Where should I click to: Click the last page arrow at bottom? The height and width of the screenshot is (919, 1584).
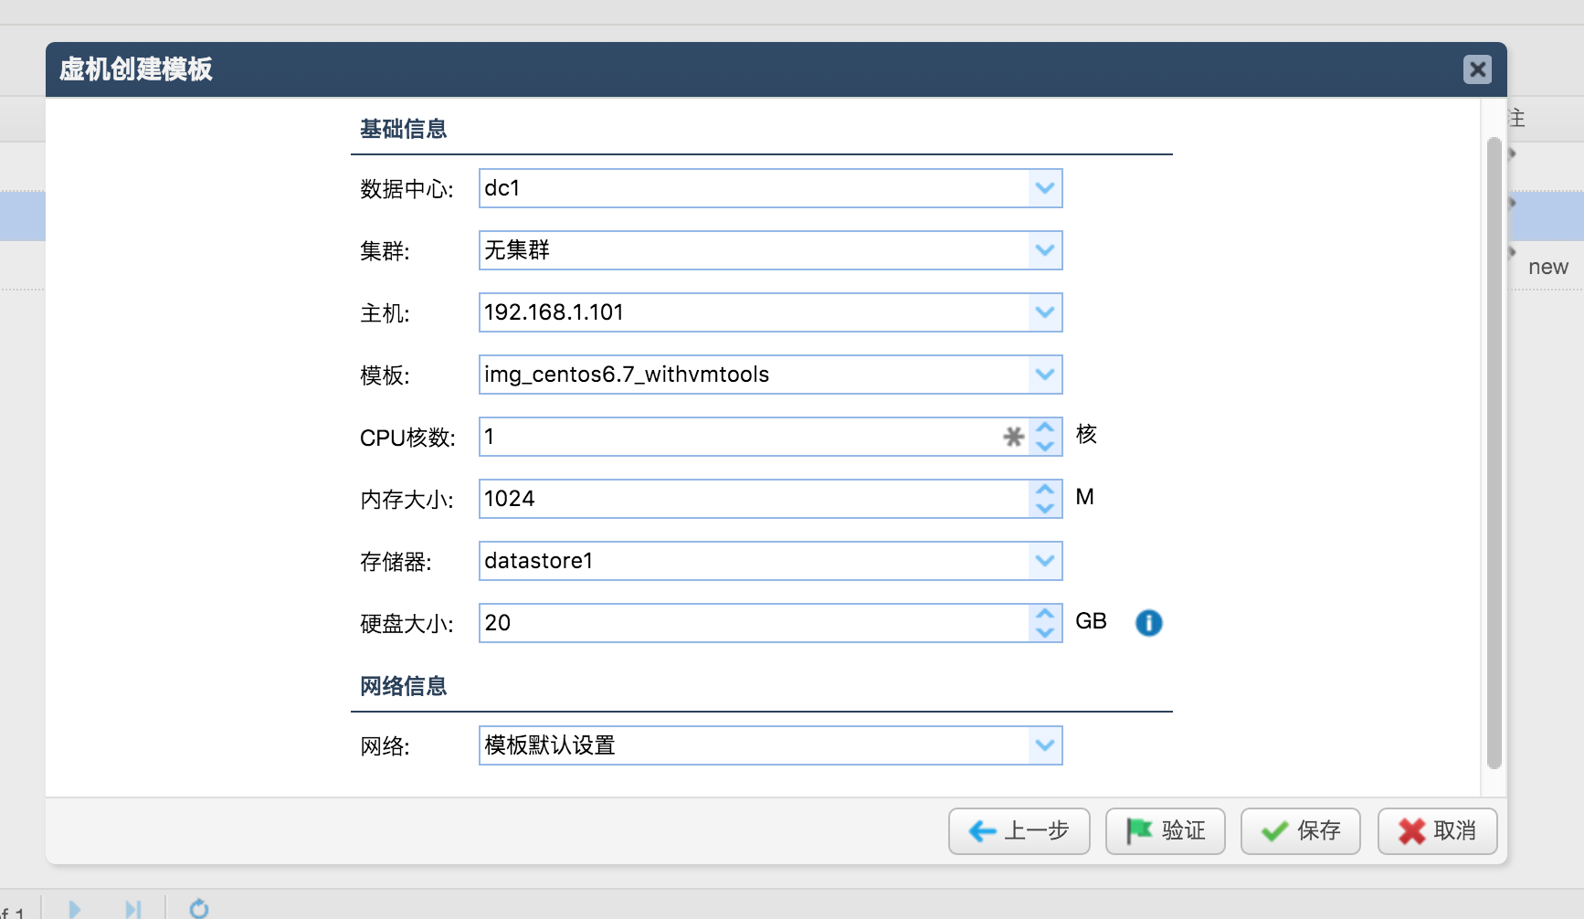pos(133,907)
